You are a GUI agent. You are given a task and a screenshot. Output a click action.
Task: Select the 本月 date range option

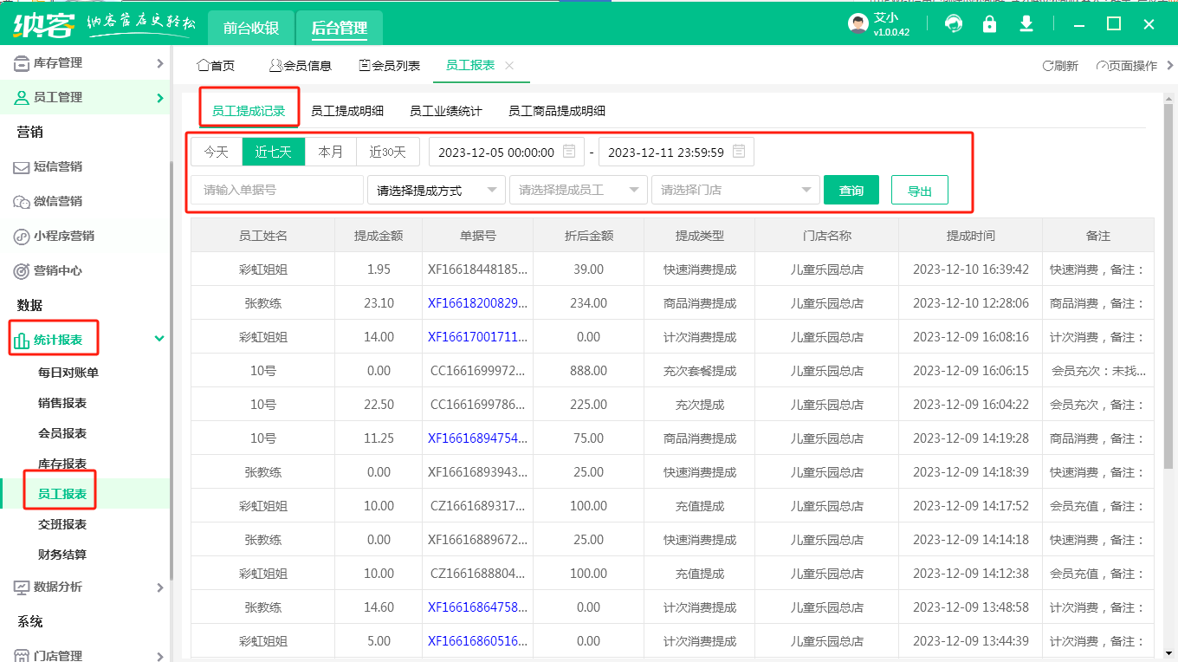[x=331, y=152]
